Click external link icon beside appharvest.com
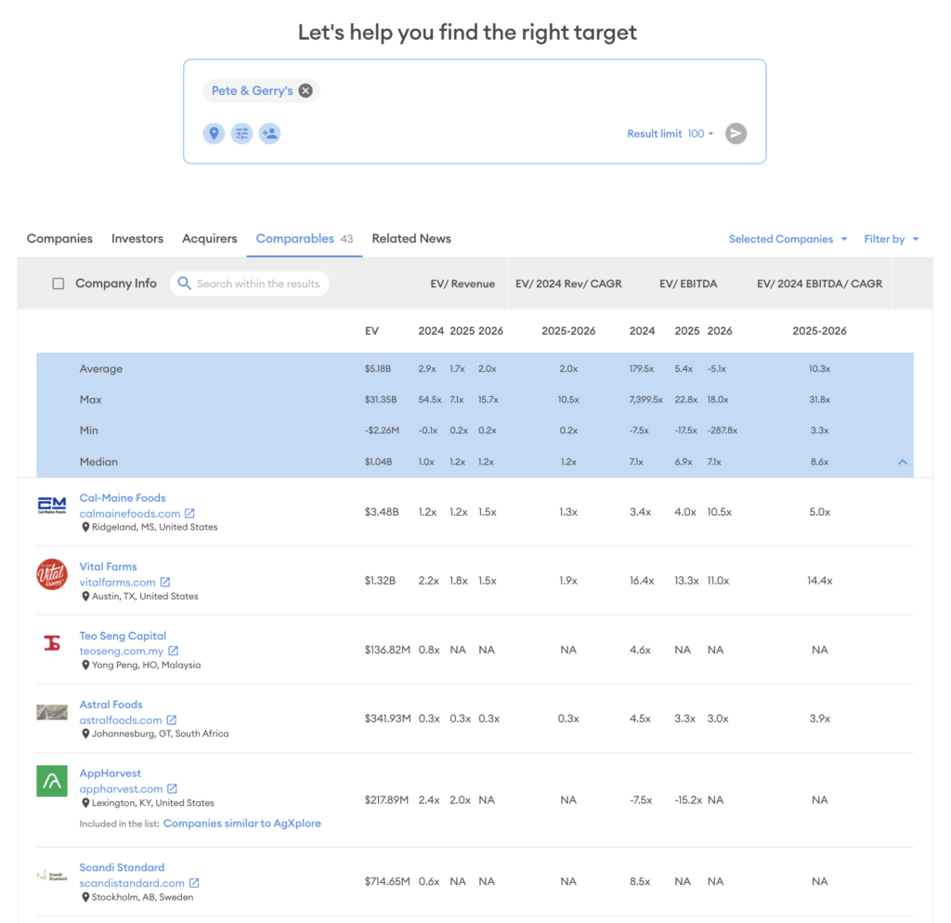The image size is (951, 923). click(x=172, y=789)
